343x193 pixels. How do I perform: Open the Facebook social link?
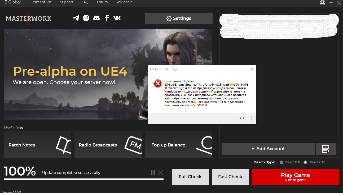[107, 18]
